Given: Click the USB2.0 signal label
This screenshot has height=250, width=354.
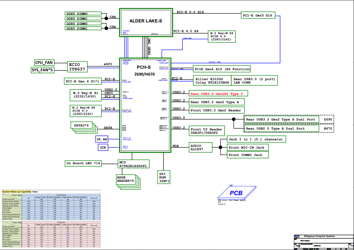Looking at the screenshot, I should pyautogui.click(x=111, y=89).
